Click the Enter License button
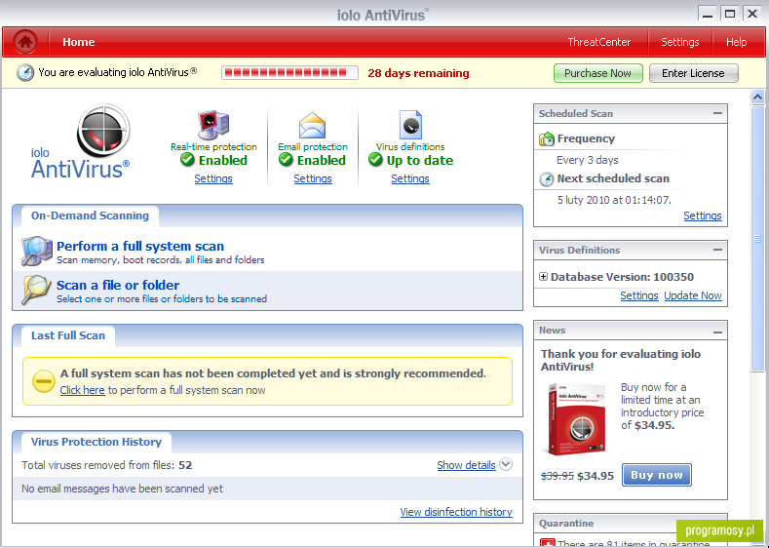The height and width of the screenshot is (548, 769). click(x=693, y=73)
